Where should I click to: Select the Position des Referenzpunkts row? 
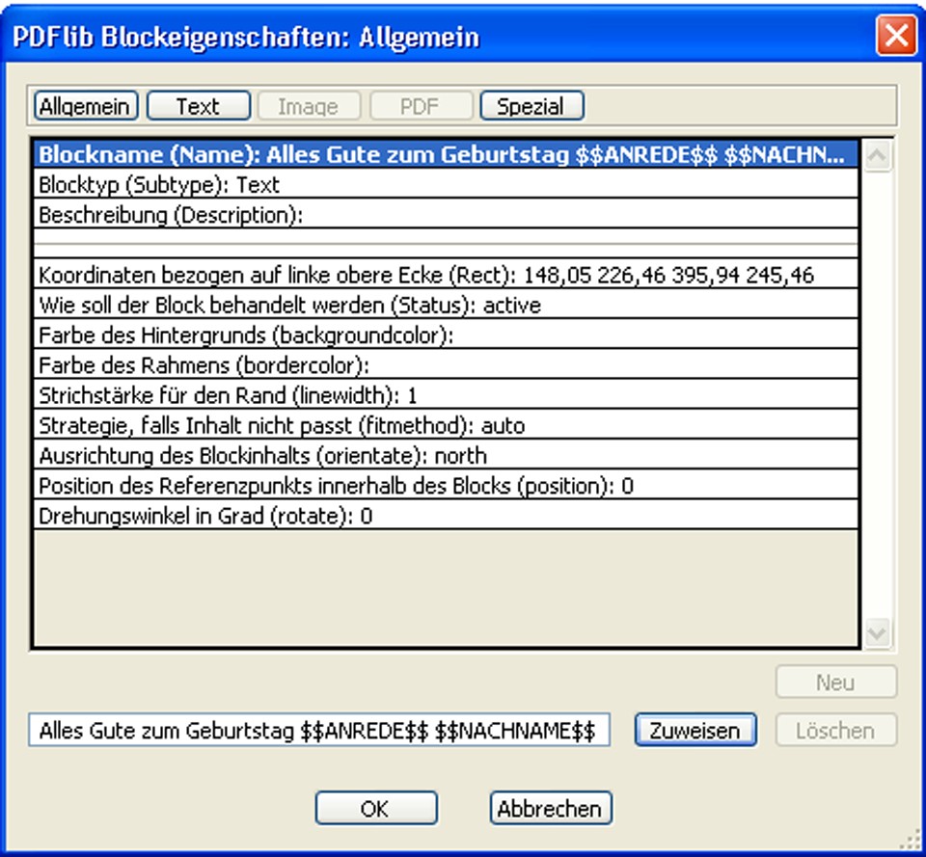pyautogui.click(x=446, y=485)
